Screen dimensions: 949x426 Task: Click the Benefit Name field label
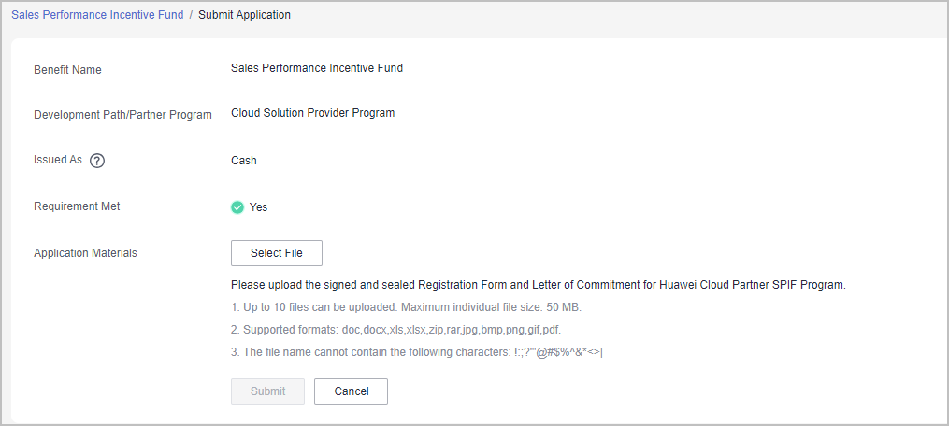67,70
